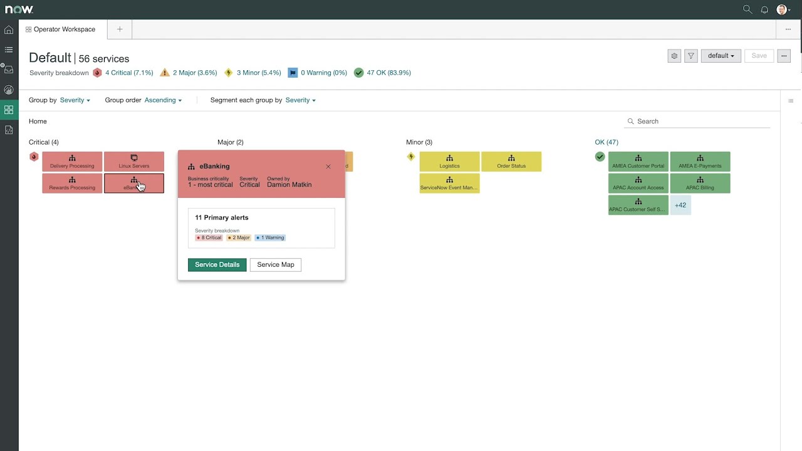Open global search magnifier in top bar

747,9
